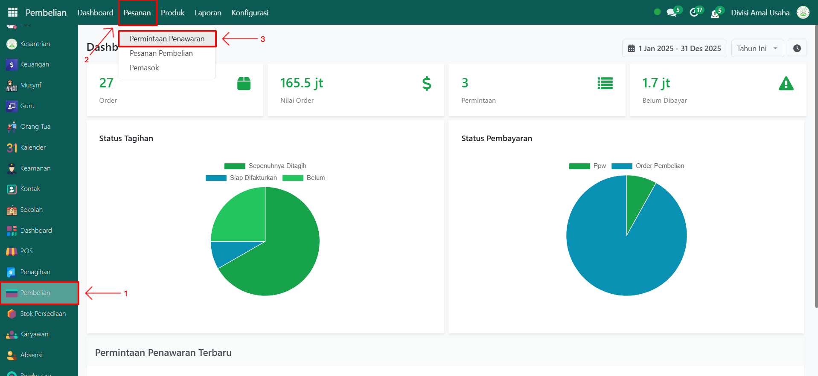Click the 1 Jan 2025 - 31 Des 2025 date range button

(x=674, y=49)
